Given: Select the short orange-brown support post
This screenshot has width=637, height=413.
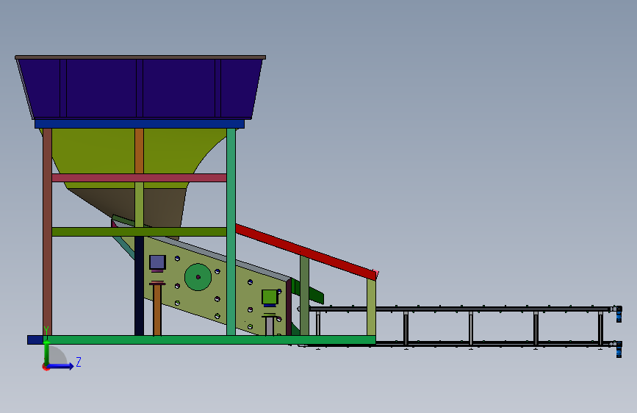Looking at the screenshot, I should coord(157,310).
